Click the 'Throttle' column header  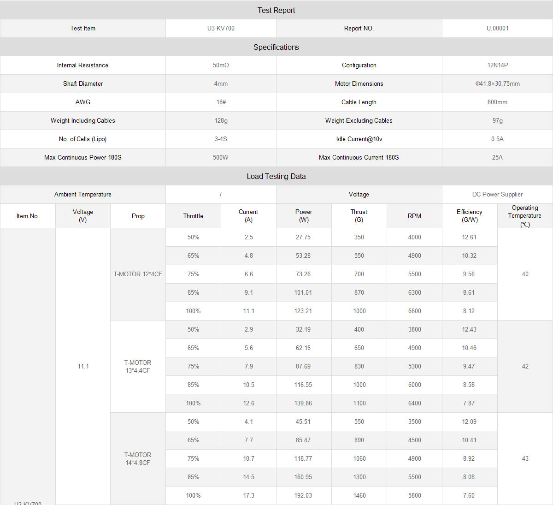(x=193, y=216)
